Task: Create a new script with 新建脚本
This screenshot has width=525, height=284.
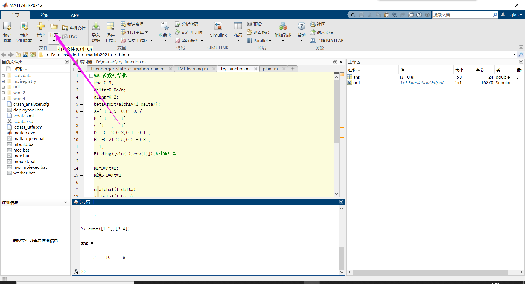Action: (x=7, y=32)
